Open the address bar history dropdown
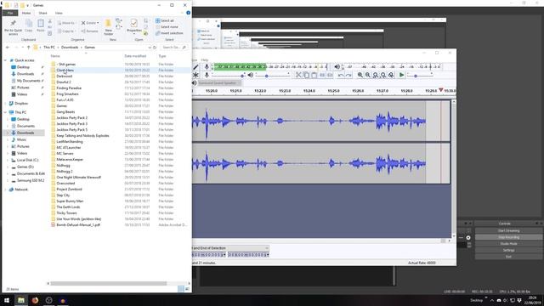This screenshot has width=544, height=306. [x=150, y=48]
